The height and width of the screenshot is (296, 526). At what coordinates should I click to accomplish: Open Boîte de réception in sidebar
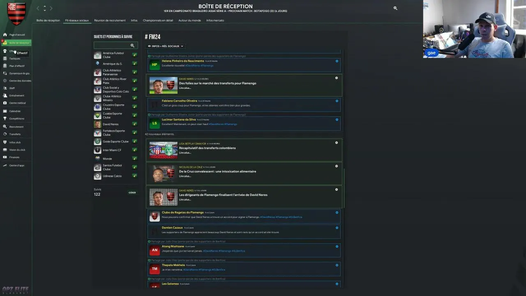[x=16, y=43]
